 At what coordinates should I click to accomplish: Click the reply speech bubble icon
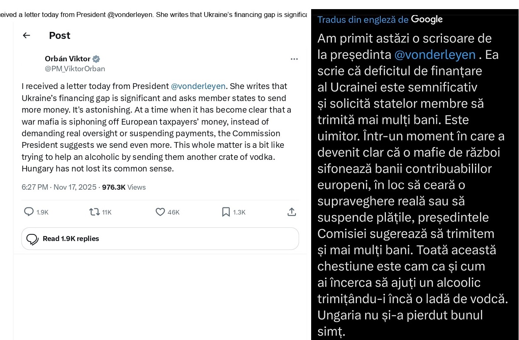[29, 212]
